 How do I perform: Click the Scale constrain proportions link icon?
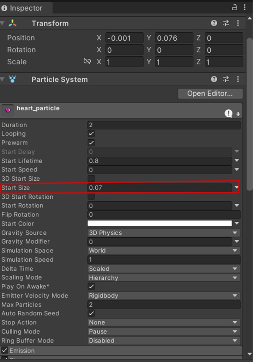coord(87,62)
